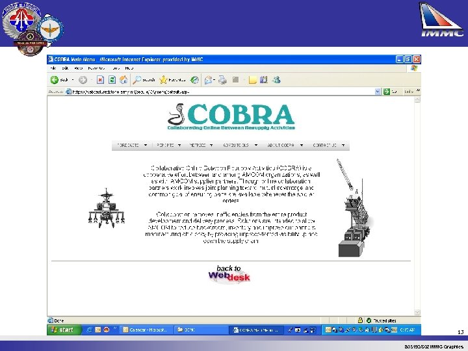
Task: Open the Help menu
Action: pyautogui.click(x=129, y=68)
